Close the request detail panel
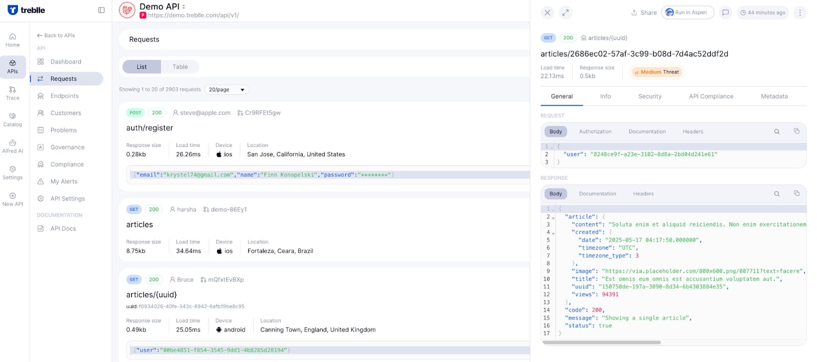This screenshot has height=362, width=817. click(x=547, y=13)
